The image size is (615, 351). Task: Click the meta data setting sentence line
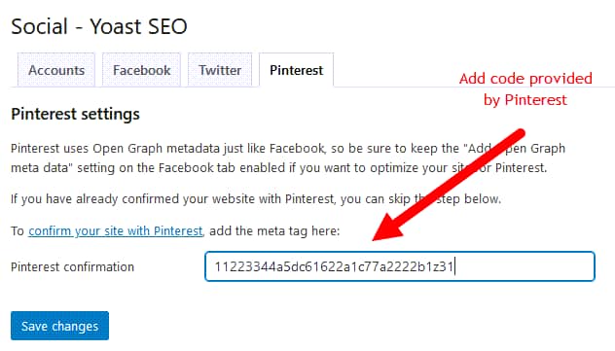coord(278,168)
